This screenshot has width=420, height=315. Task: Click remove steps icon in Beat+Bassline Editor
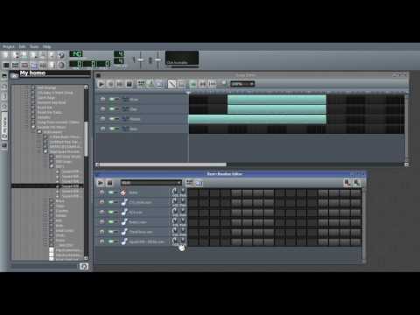click(x=347, y=183)
